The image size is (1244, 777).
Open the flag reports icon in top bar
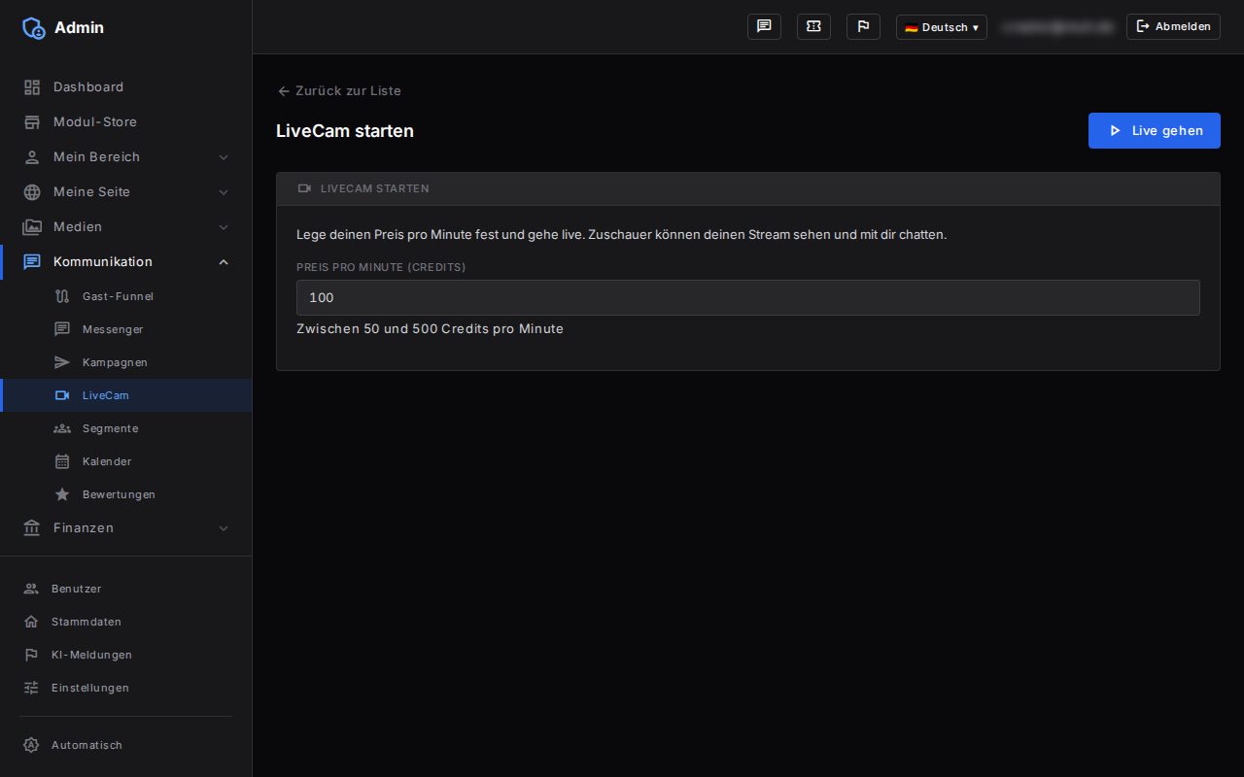(863, 26)
